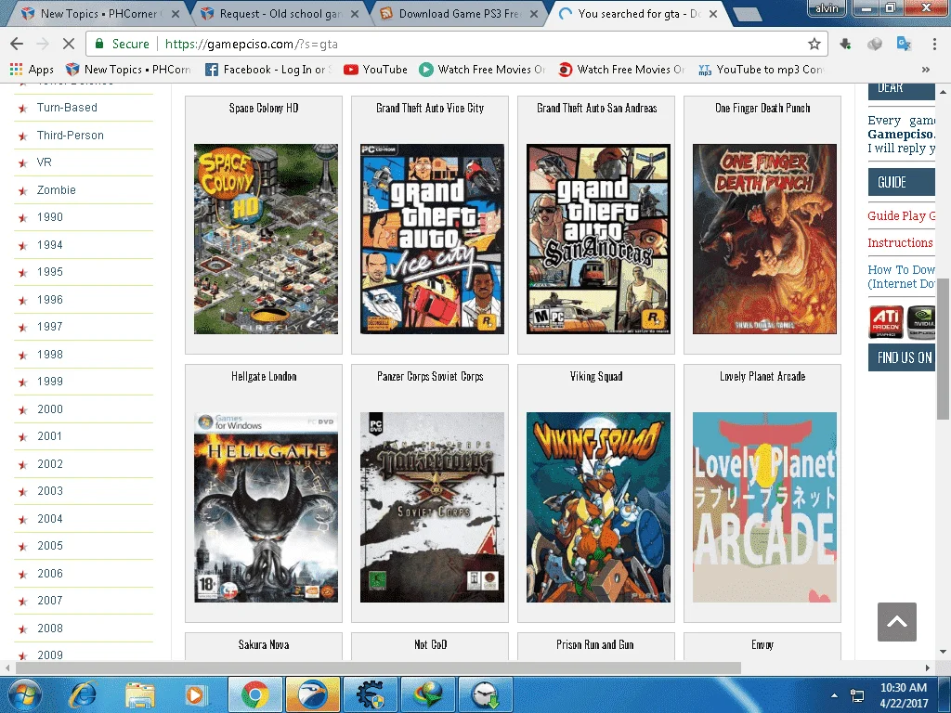The image size is (951, 713).
Task: Open the media player taskbar icon
Action: (x=195, y=694)
